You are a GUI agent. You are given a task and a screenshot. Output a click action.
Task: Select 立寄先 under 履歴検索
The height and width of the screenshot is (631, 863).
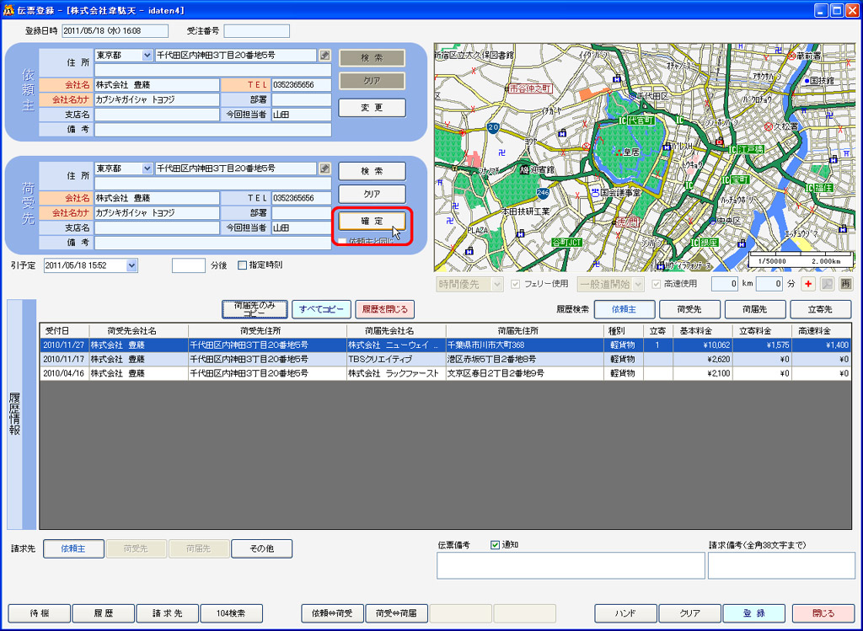[821, 309]
